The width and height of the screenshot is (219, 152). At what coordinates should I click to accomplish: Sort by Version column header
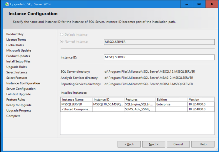pyautogui.click(x=201, y=99)
